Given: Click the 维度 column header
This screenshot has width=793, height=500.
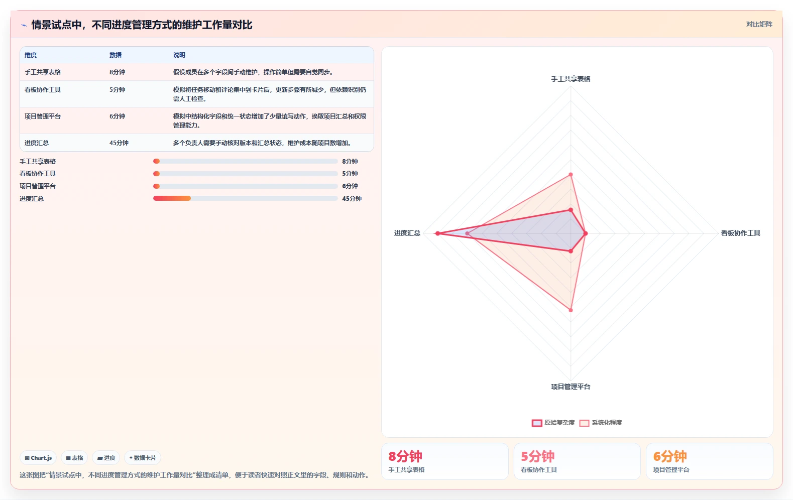Looking at the screenshot, I should coord(31,55).
